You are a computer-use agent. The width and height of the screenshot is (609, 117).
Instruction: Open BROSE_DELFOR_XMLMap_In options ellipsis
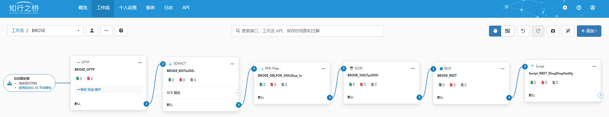(323, 68)
